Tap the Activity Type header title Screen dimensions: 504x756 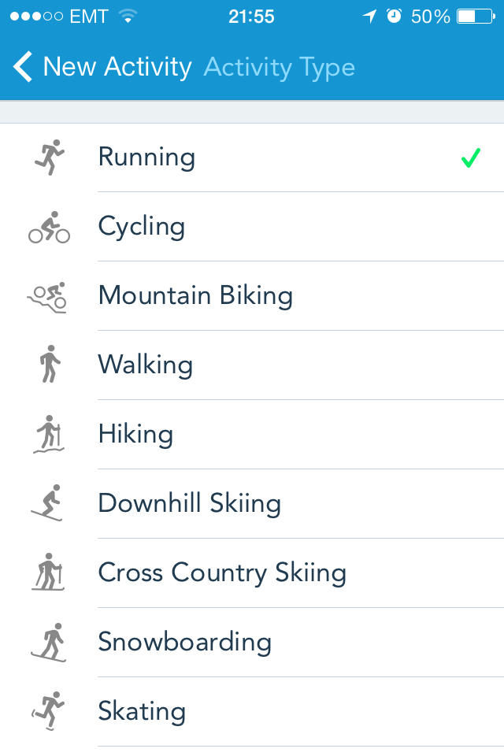click(280, 68)
